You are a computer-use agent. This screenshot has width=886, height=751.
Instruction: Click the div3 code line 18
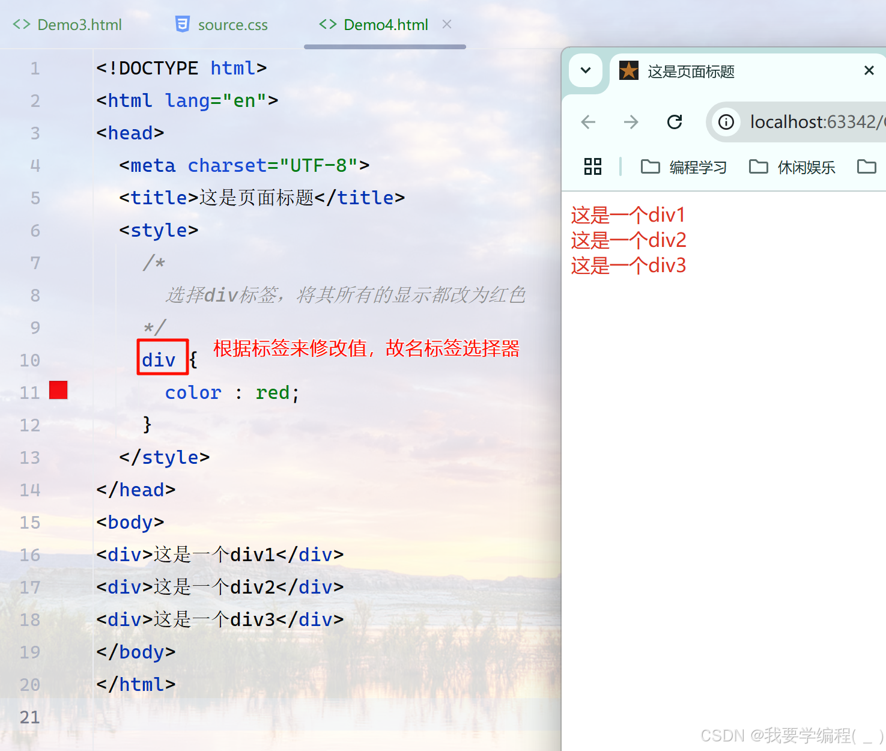pos(220,619)
